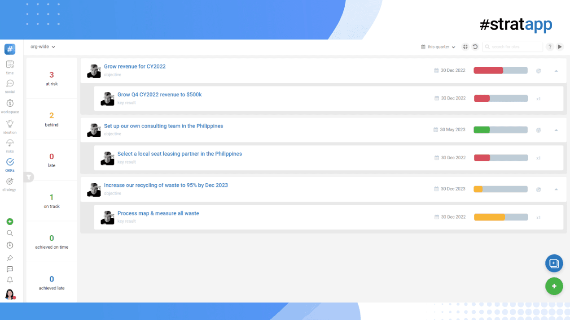Filter OKRs by 'at risk' count
The image size is (570, 320).
52,78
